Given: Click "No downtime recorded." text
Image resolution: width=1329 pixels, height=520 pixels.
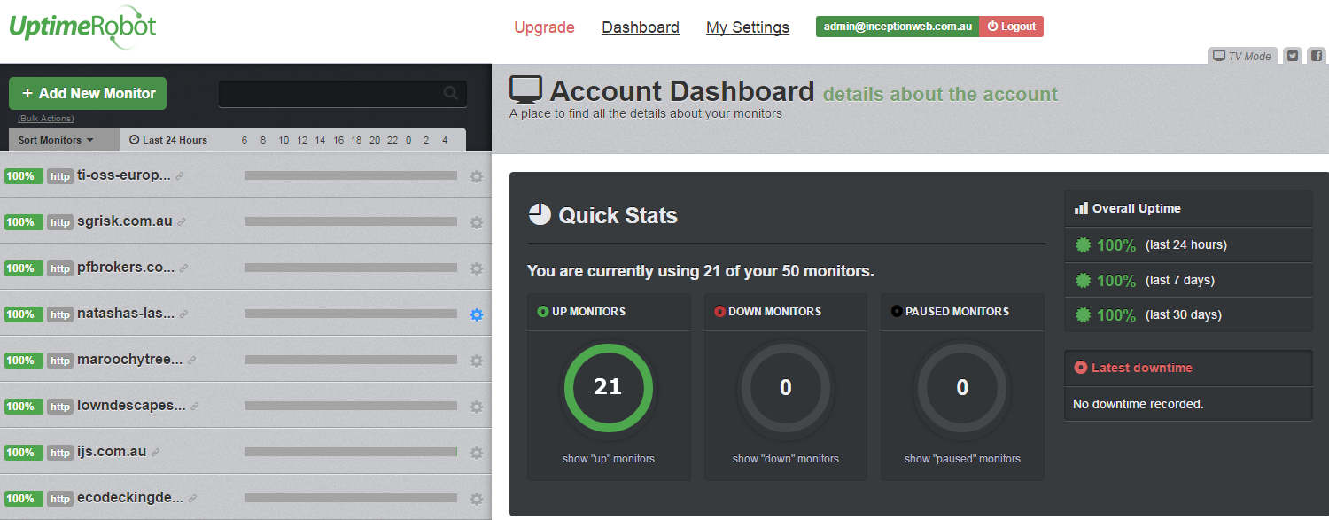Looking at the screenshot, I should coord(1138,404).
